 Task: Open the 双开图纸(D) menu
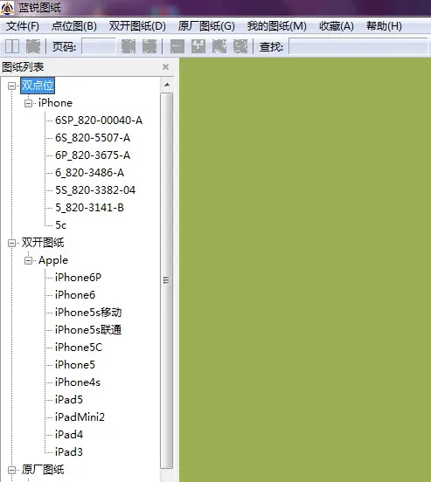[137, 26]
